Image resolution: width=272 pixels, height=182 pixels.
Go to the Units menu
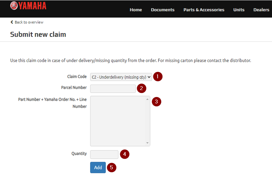coord(239,10)
